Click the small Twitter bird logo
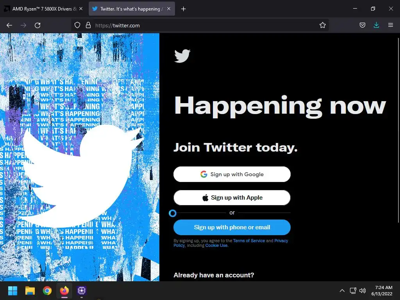Viewport: 400px width, 300px height. [x=182, y=56]
